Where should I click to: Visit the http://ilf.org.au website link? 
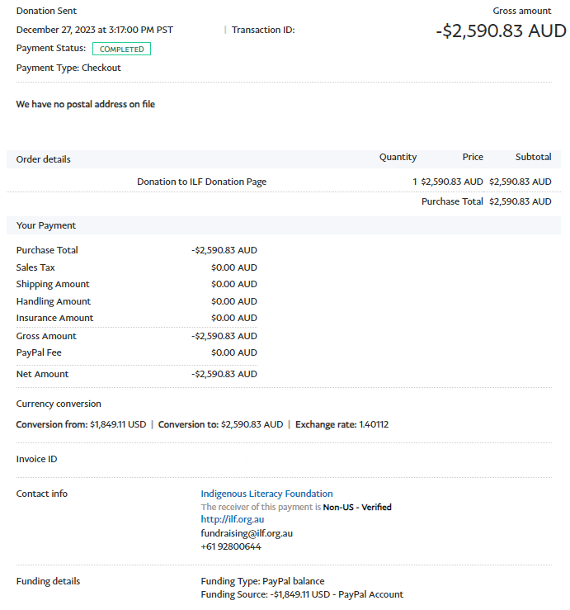233,519
